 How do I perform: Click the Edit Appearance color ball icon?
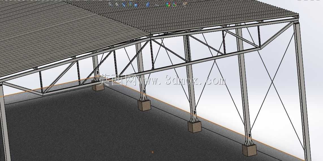(168, 4)
